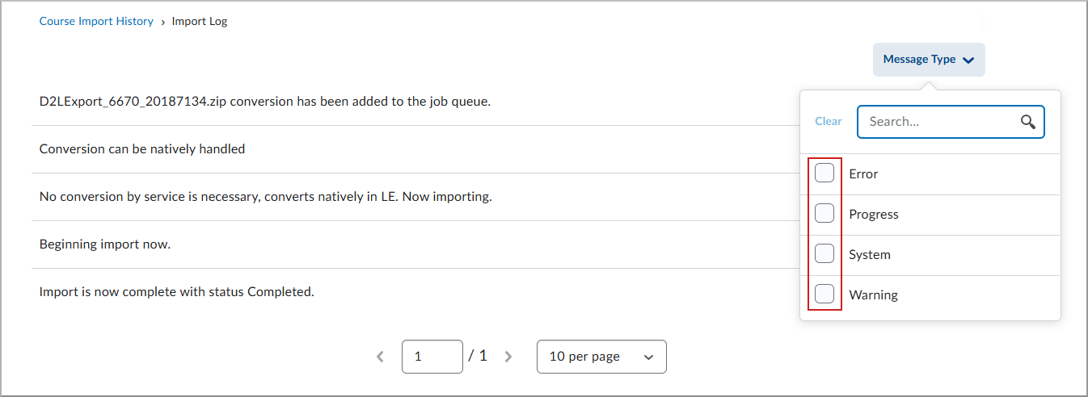This screenshot has height=397, width=1088.
Task: Choose the Warning option label
Action: [873, 295]
